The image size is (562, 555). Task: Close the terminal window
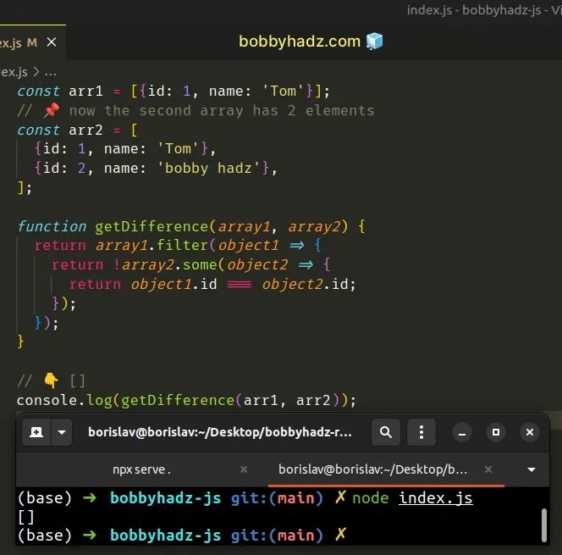point(529,432)
